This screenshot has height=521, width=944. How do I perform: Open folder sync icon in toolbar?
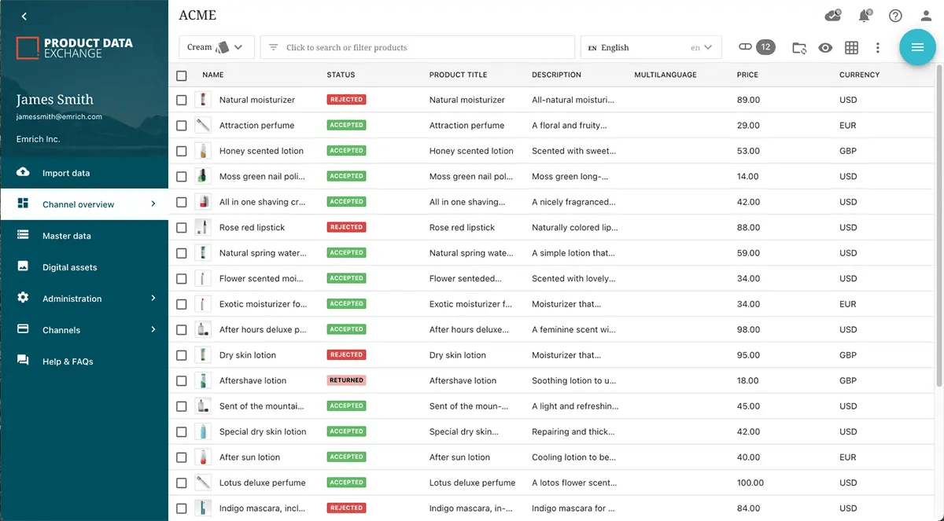(x=799, y=48)
